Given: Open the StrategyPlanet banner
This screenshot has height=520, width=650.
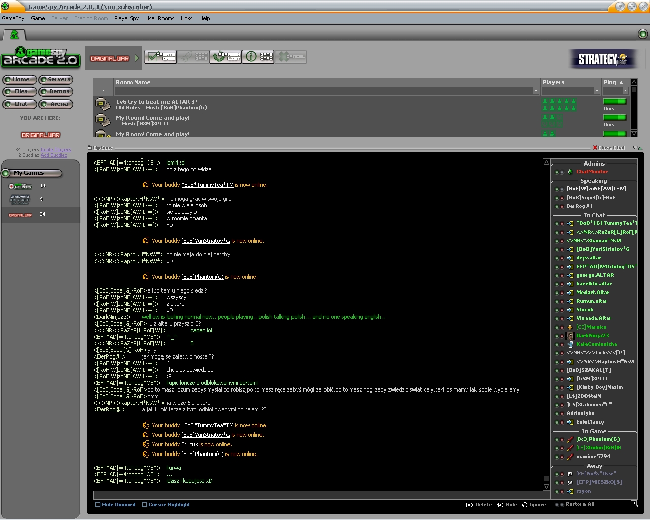Looking at the screenshot, I should 603,59.
